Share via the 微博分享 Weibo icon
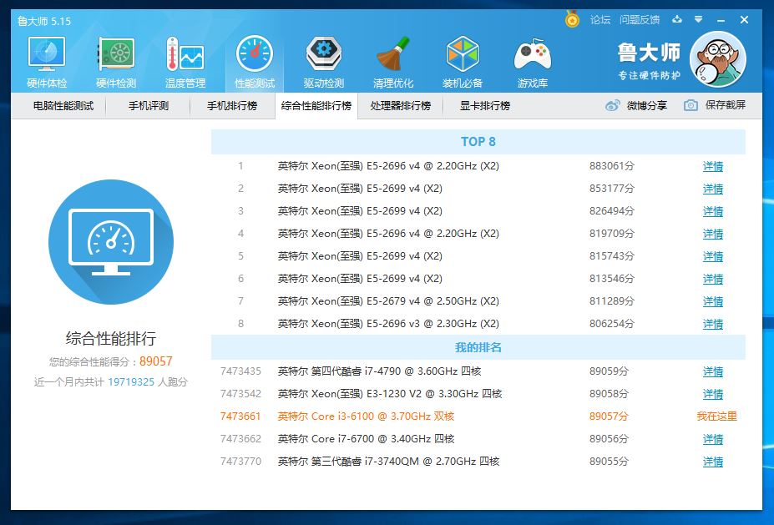The height and width of the screenshot is (525, 774). [x=611, y=106]
